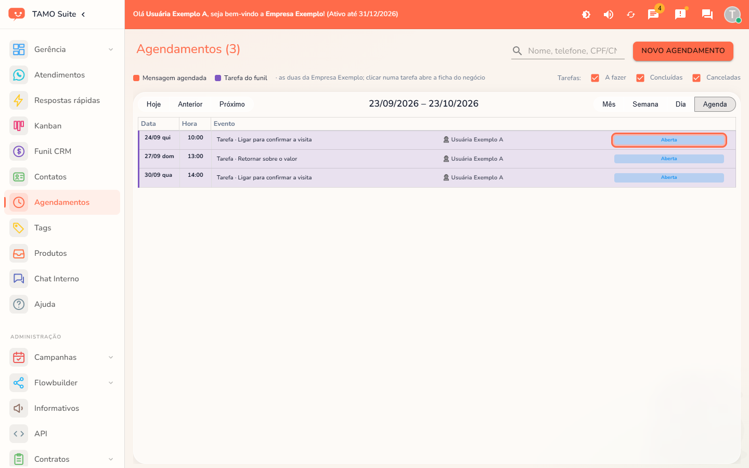The image size is (749, 468).
Task: Open the user avatar in top-right
Action: [732, 15]
